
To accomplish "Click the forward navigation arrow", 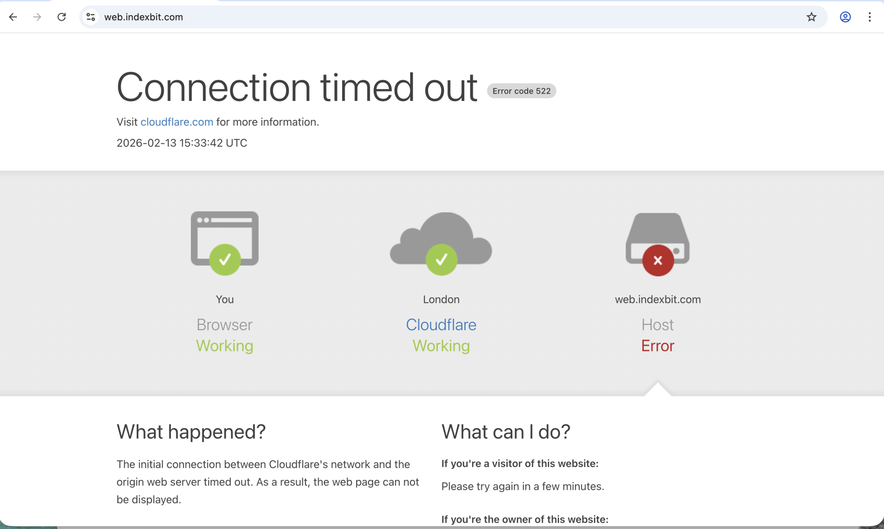I will coord(37,17).
